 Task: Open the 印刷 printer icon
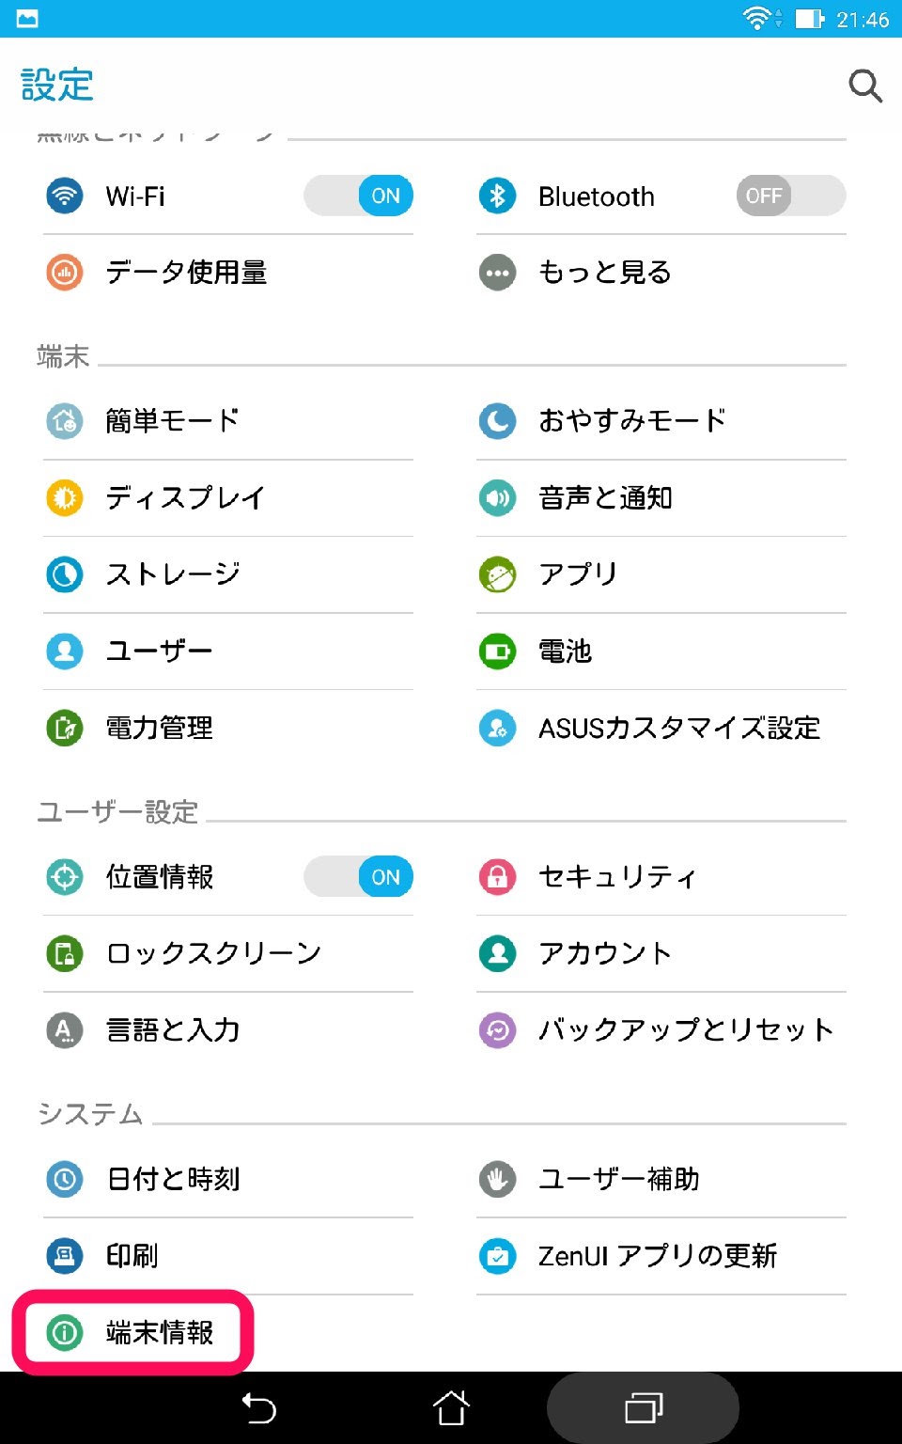(x=65, y=1256)
